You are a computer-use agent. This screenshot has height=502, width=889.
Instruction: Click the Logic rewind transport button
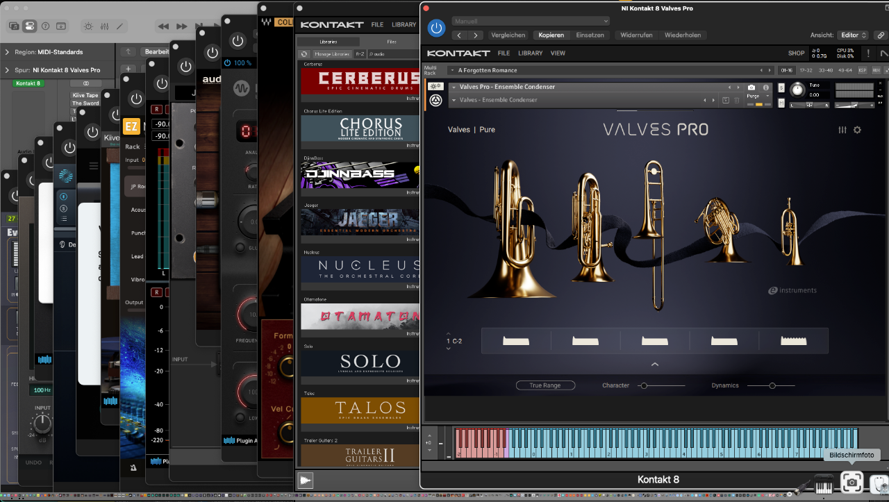click(163, 26)
